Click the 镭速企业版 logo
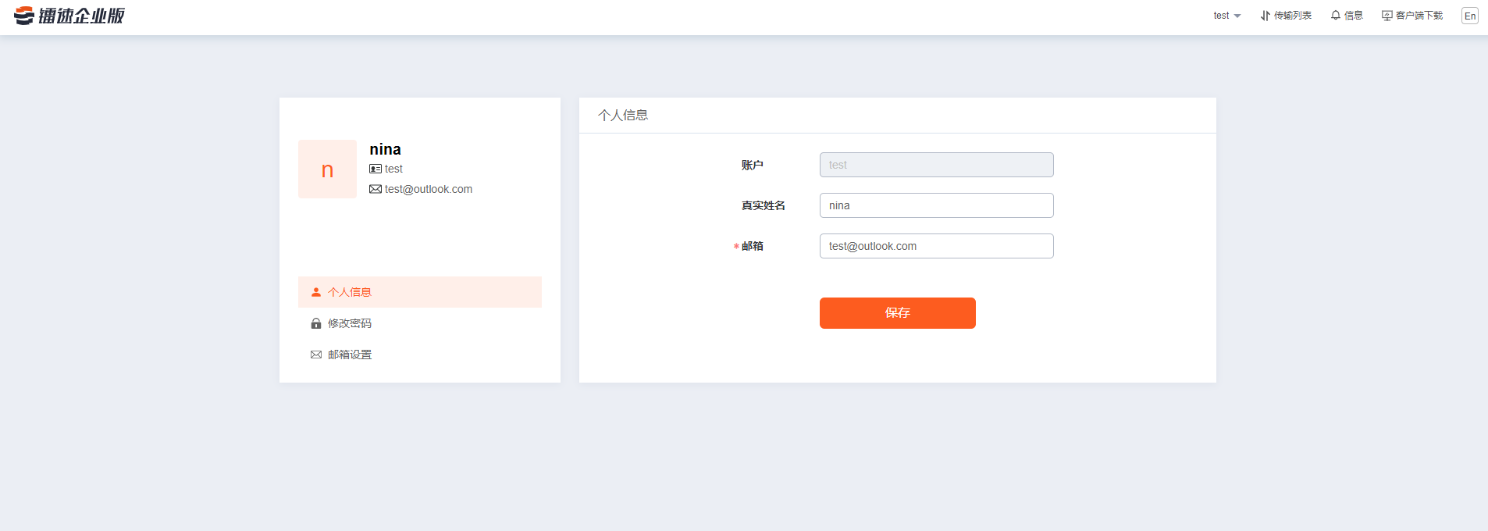 69,16
